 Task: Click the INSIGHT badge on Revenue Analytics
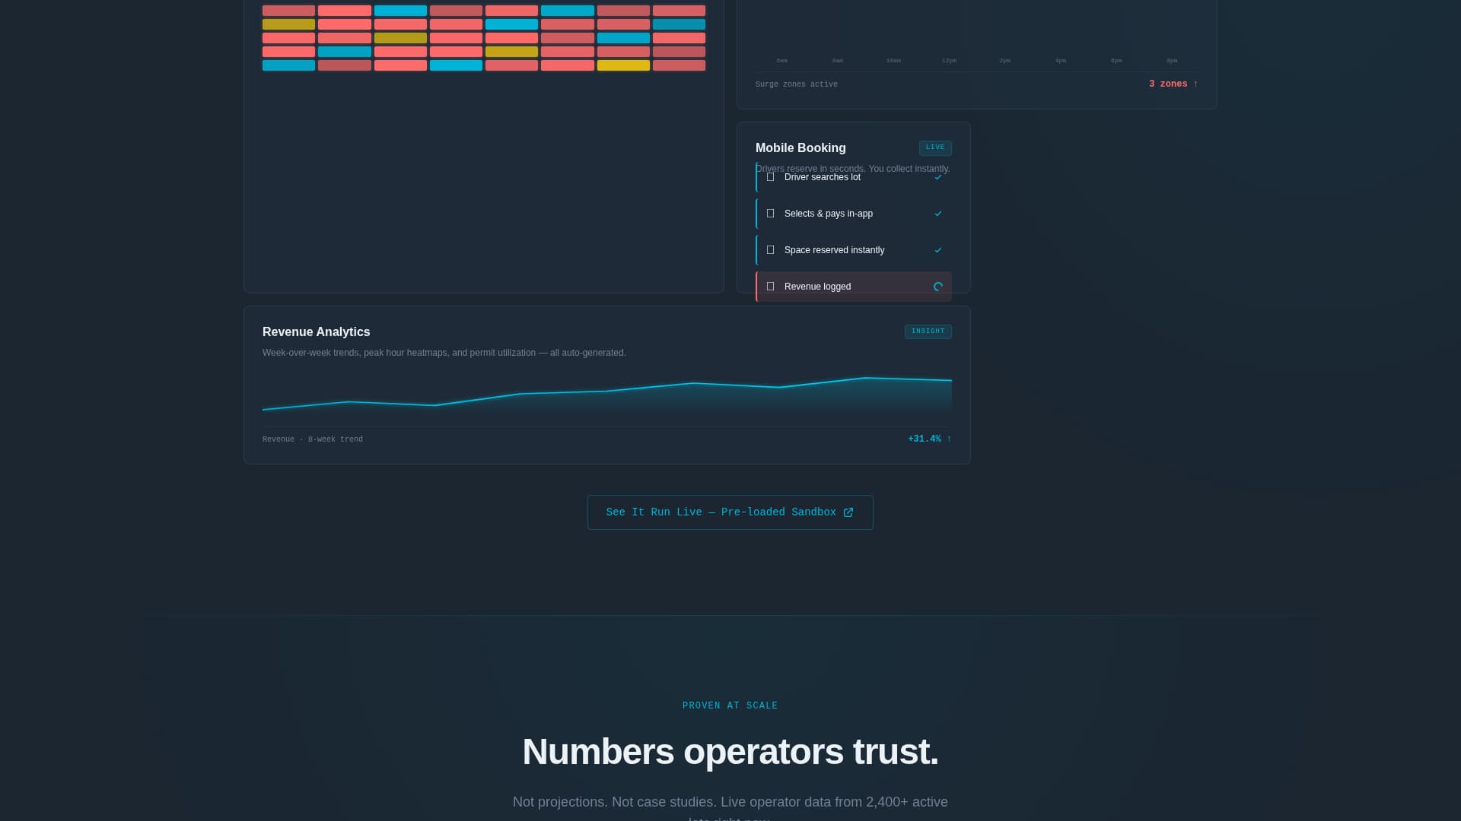(x=928, y=331)
